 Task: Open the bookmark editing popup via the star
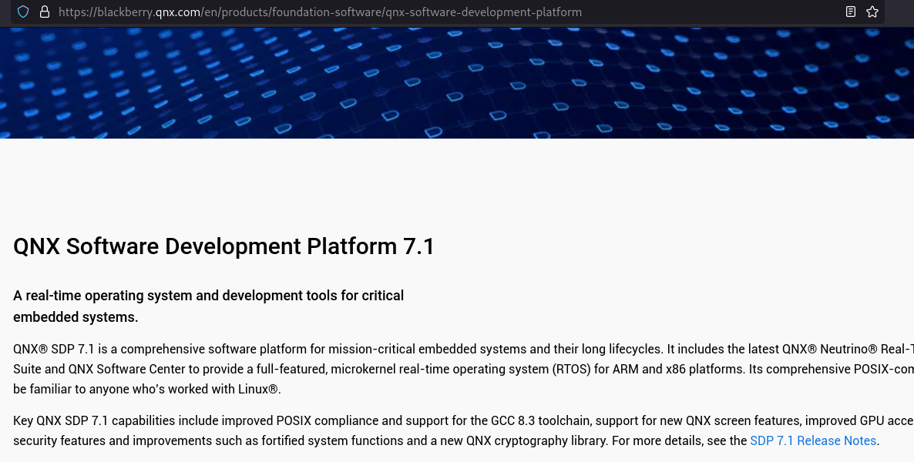pos(872,12)
